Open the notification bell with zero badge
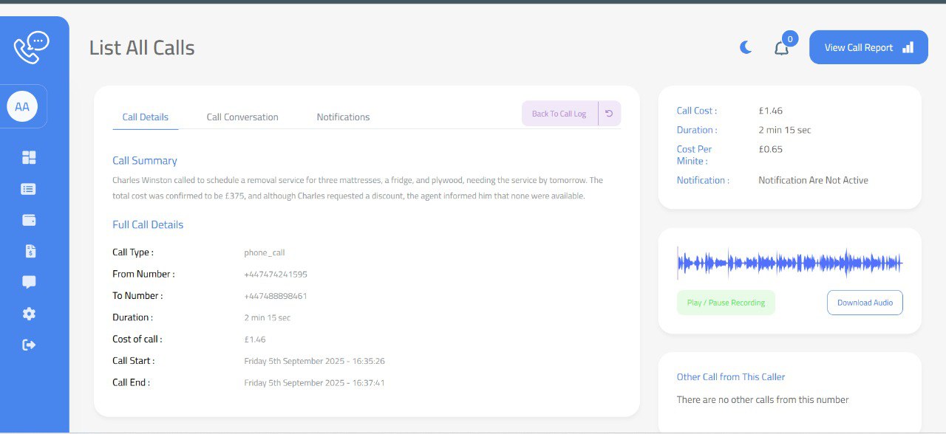This screenshot has width=946, height=434. click(x=781, y=46)
